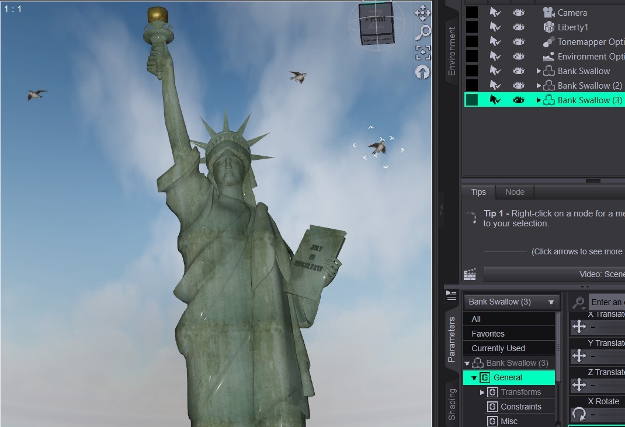
Task: Toggle visibility of Environment Options
Action: click(519, 57)
